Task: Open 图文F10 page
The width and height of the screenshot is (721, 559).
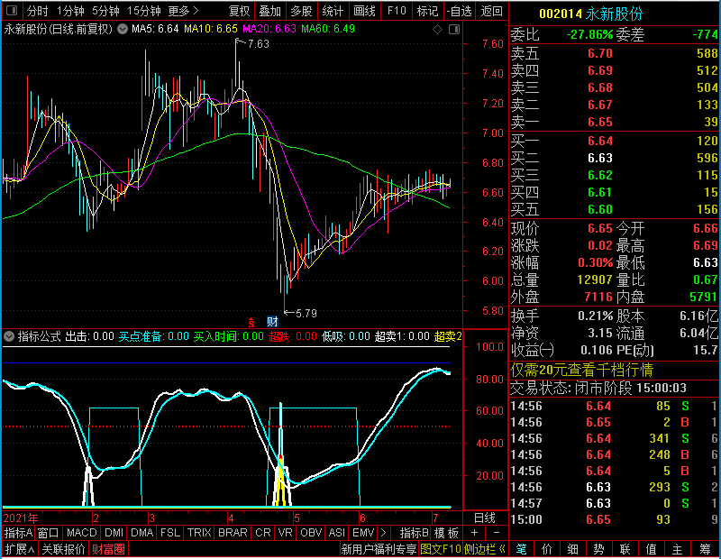Action: point(441,549)
